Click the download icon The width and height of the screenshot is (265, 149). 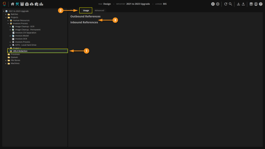point(238,4)
